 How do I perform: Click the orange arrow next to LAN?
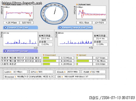pos(11,72)
